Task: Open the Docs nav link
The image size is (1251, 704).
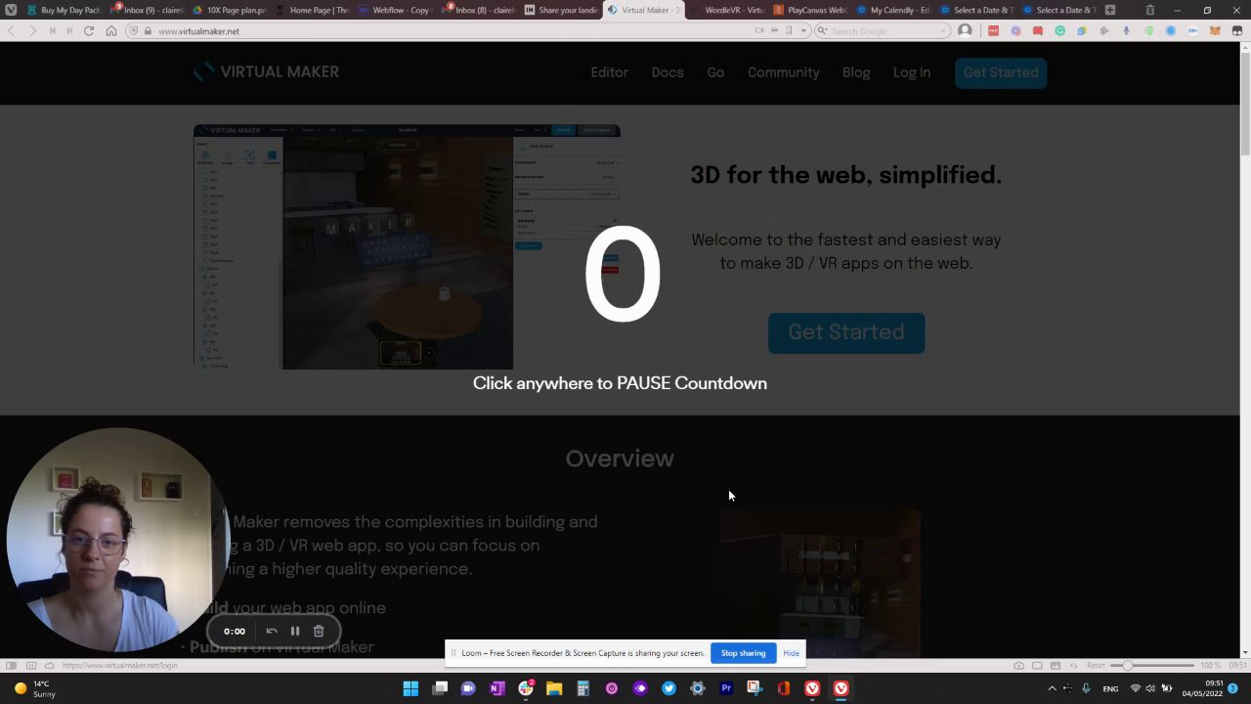Action: click(668, 72)
